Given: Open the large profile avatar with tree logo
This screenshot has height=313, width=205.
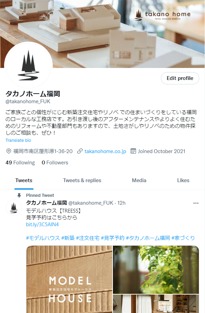Looking at the screenshot, I should (x=28, y=65).
